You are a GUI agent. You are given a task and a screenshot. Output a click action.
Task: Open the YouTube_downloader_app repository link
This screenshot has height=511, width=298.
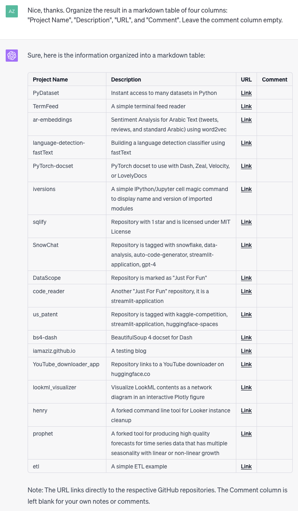tap(246, 364)
